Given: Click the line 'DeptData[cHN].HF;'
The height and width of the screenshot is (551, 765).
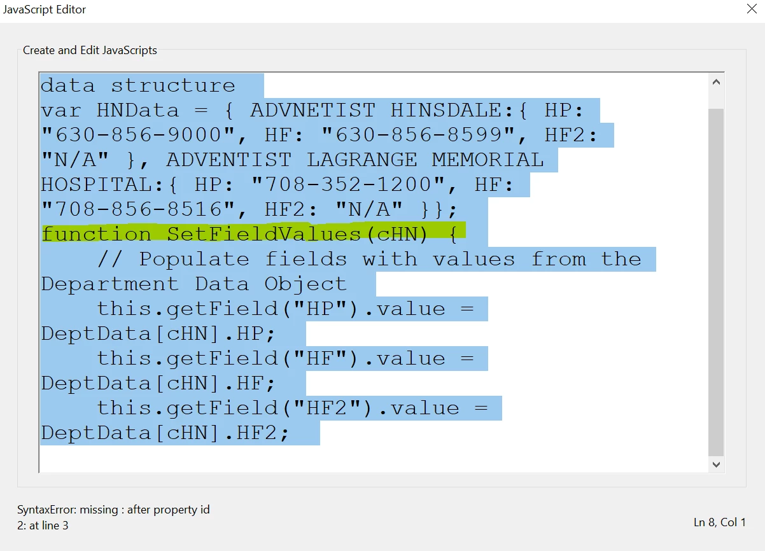Looking at the screenshot, I should [159, 383].
